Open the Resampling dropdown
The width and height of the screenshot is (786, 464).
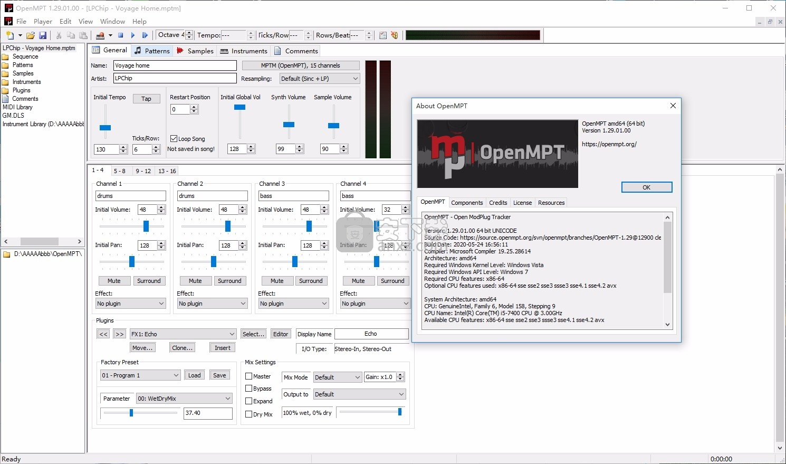click(x=320, y=79)
